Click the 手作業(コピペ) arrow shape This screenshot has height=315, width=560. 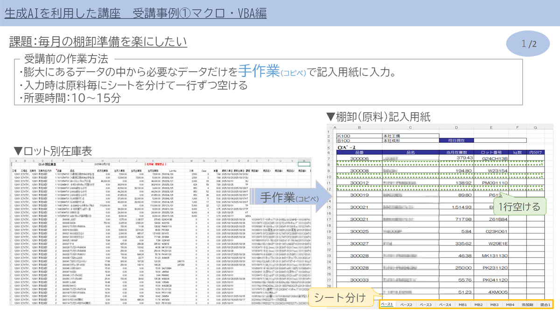point(288,197)
